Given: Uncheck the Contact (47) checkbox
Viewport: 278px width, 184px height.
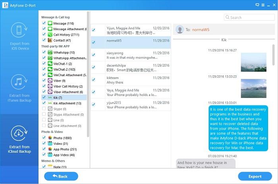Looking at the screenshot, I should tap(44, 40).
